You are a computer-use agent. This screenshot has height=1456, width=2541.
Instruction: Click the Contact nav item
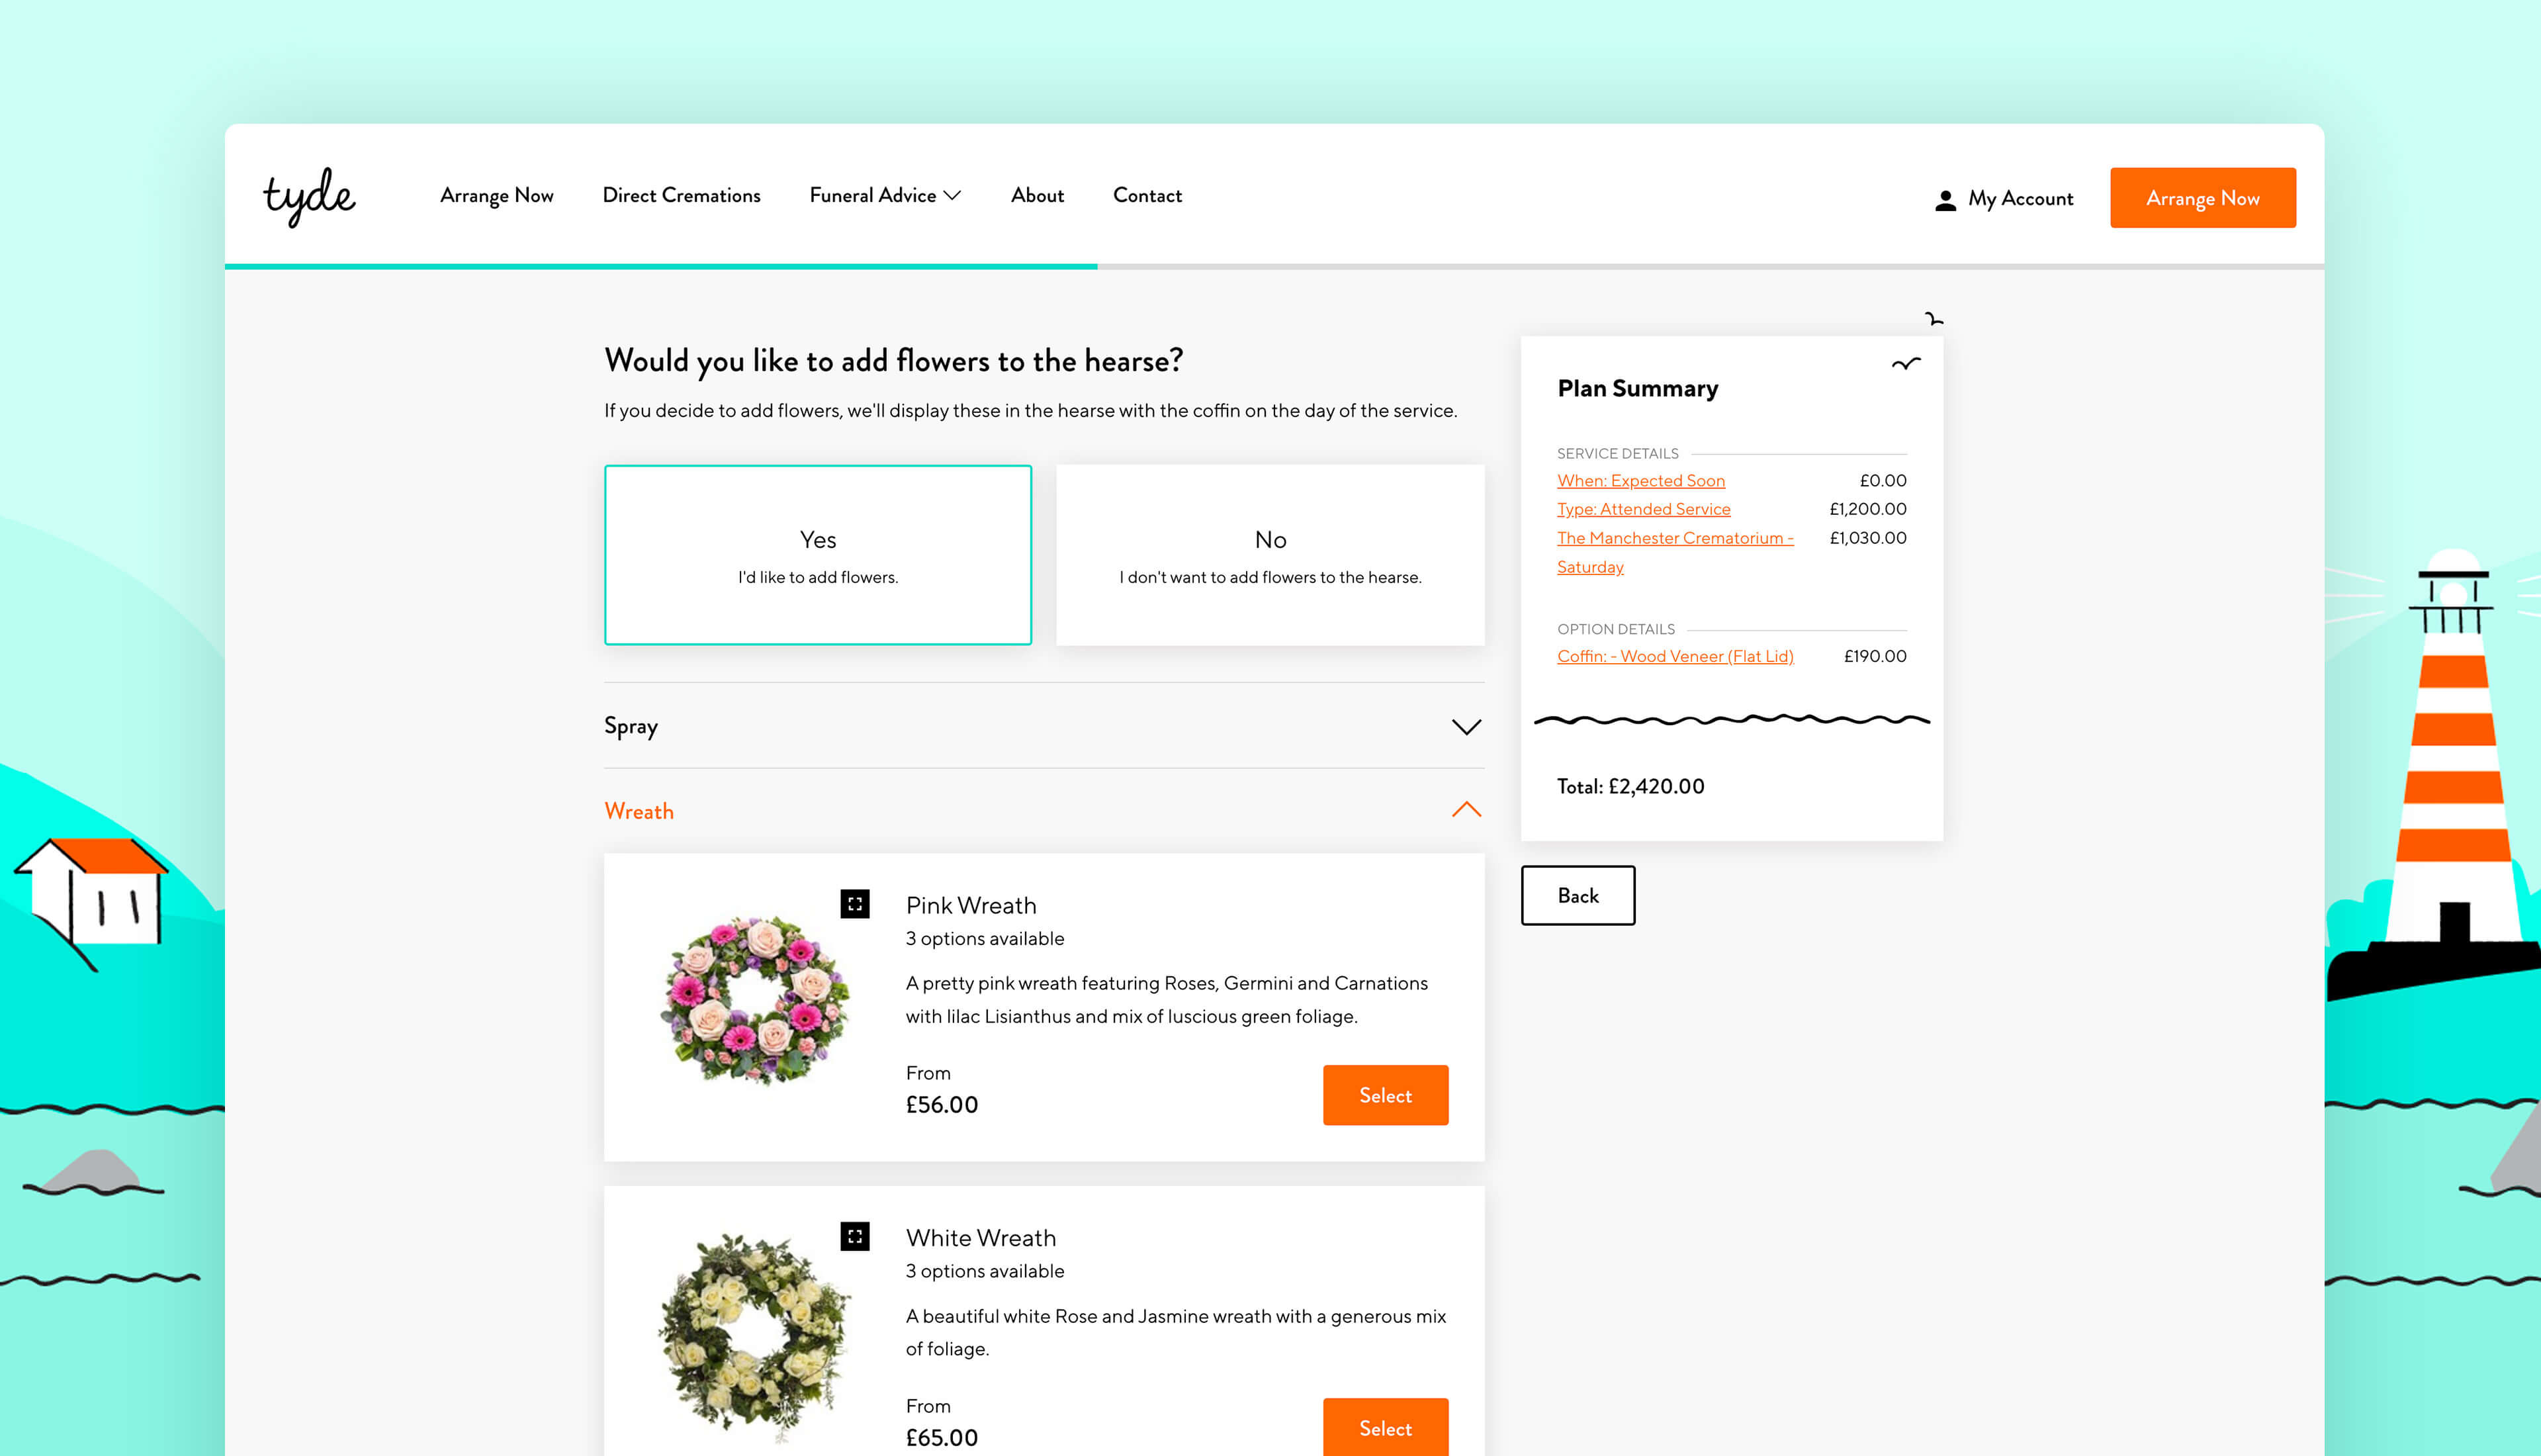1147,196
